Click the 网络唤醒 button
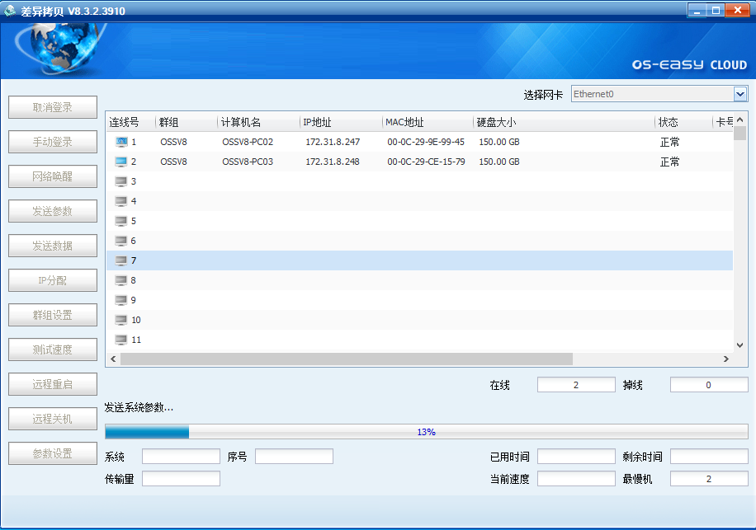 (53, 176)
